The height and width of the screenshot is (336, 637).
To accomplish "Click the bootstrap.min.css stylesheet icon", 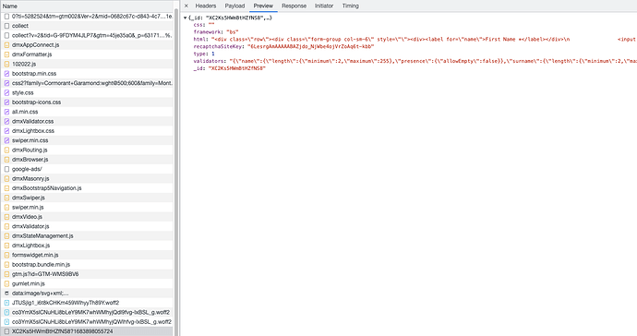I will tap(6, 74).
